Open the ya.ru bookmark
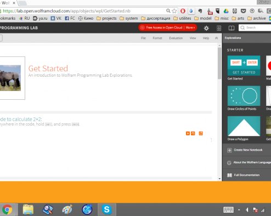Screen dimensions: 271x216 click(40, 18)
